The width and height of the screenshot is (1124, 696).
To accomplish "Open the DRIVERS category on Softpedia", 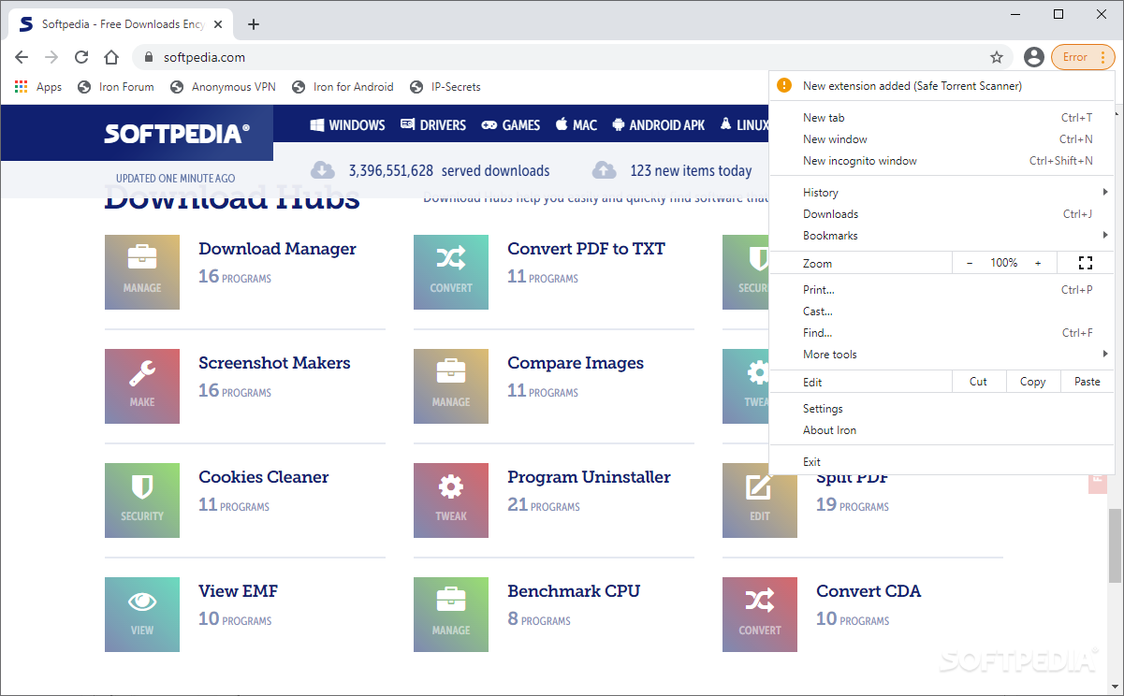I will [x=432, y=124].
